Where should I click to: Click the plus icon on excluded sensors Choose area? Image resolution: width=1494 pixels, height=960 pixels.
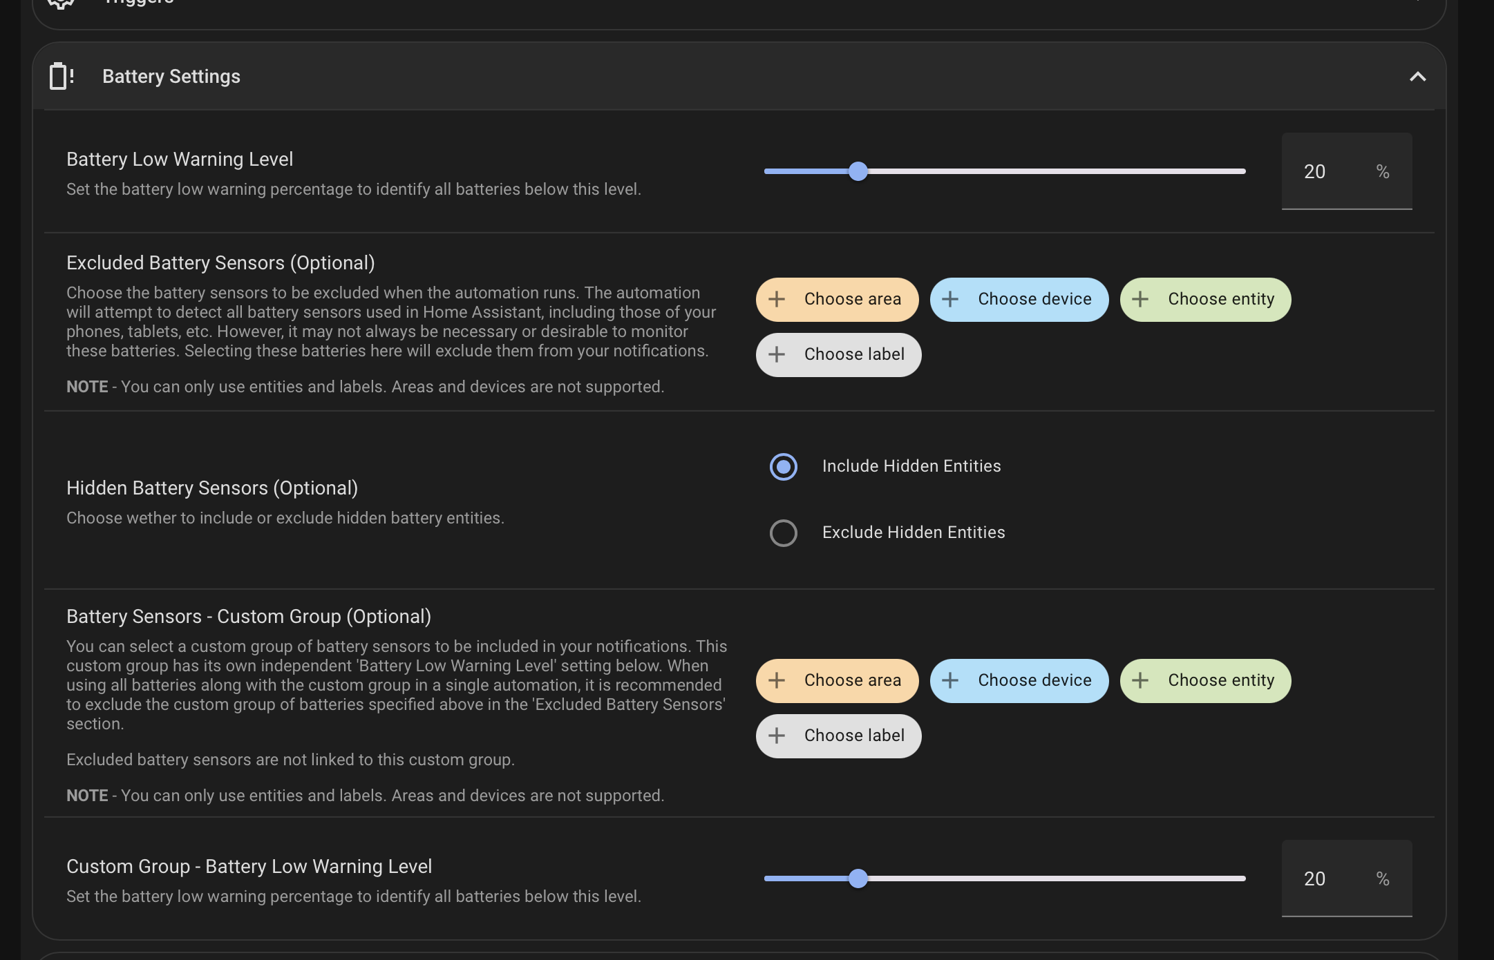point(777,299)
